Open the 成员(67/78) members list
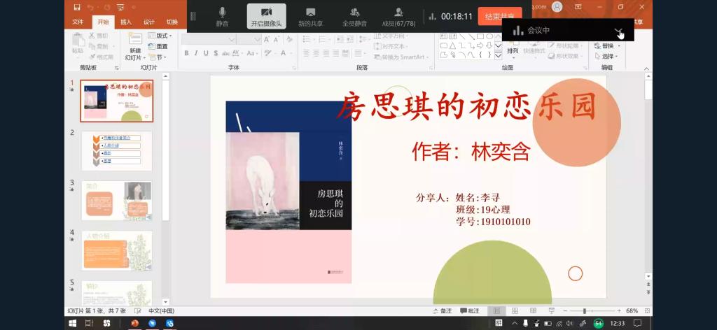 (398, 16)
